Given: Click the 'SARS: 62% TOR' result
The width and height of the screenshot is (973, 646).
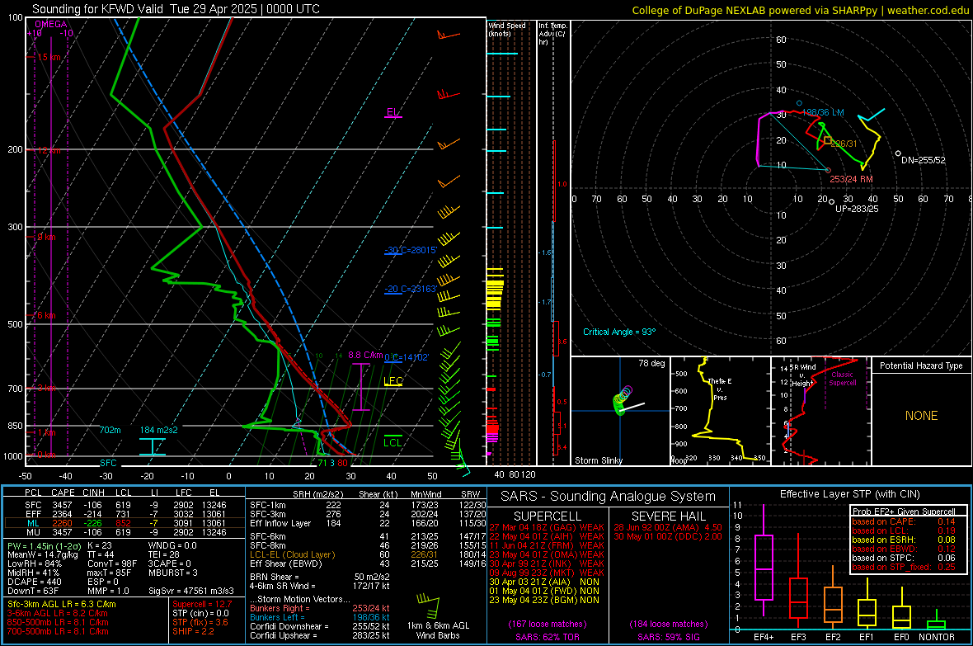Looking at the screenshot, I should (x=547, y=637).
